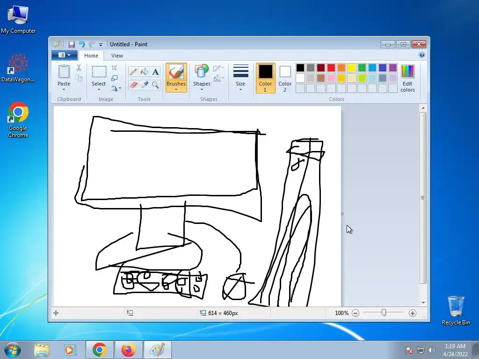Open Edit colors dialog

click(x=407, y=79)
